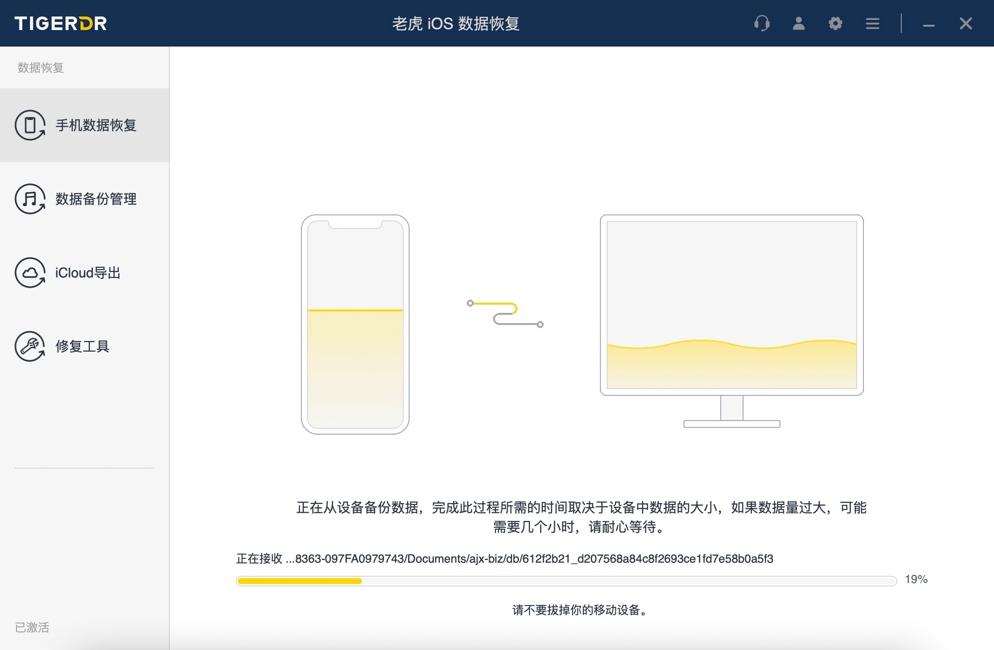The width and height of the screenshot is (994, 650).
Task: Click the receiving file path text
Action: point(505,559)
